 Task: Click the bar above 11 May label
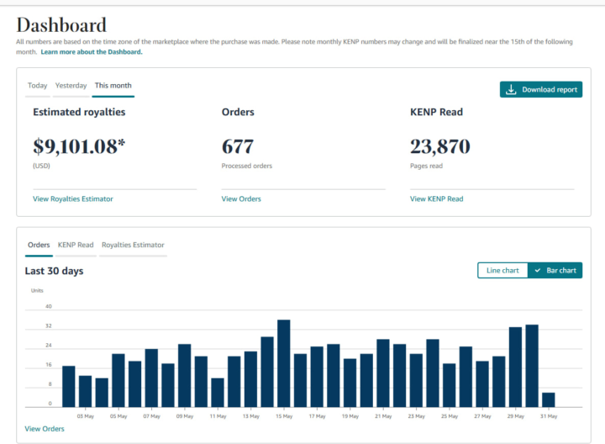(218, 393)
